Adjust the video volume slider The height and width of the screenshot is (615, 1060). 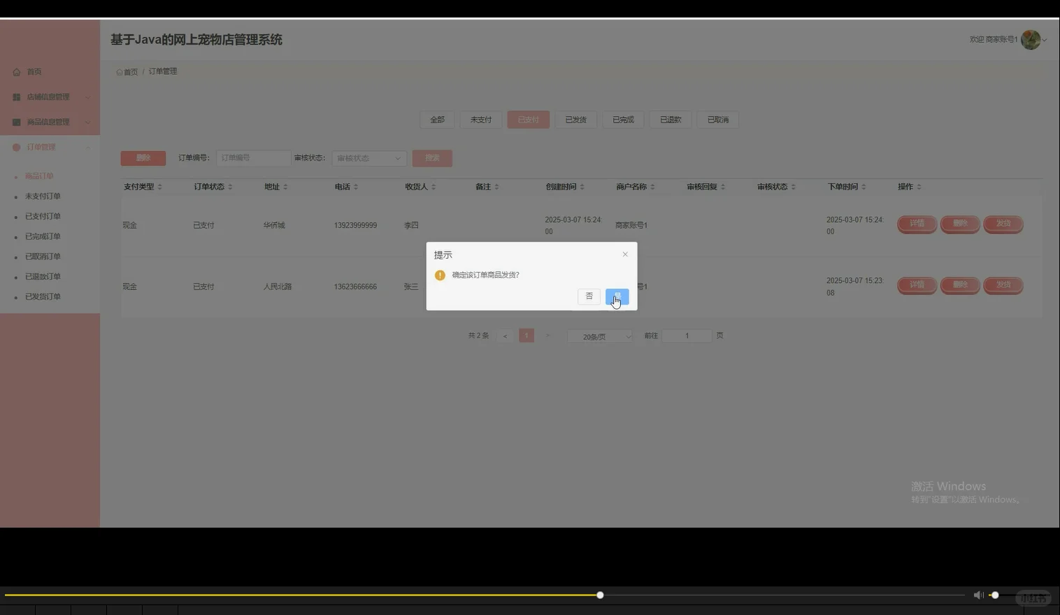[x=995, y=595]
